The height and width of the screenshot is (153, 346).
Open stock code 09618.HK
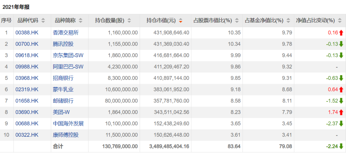click(27, 56)
